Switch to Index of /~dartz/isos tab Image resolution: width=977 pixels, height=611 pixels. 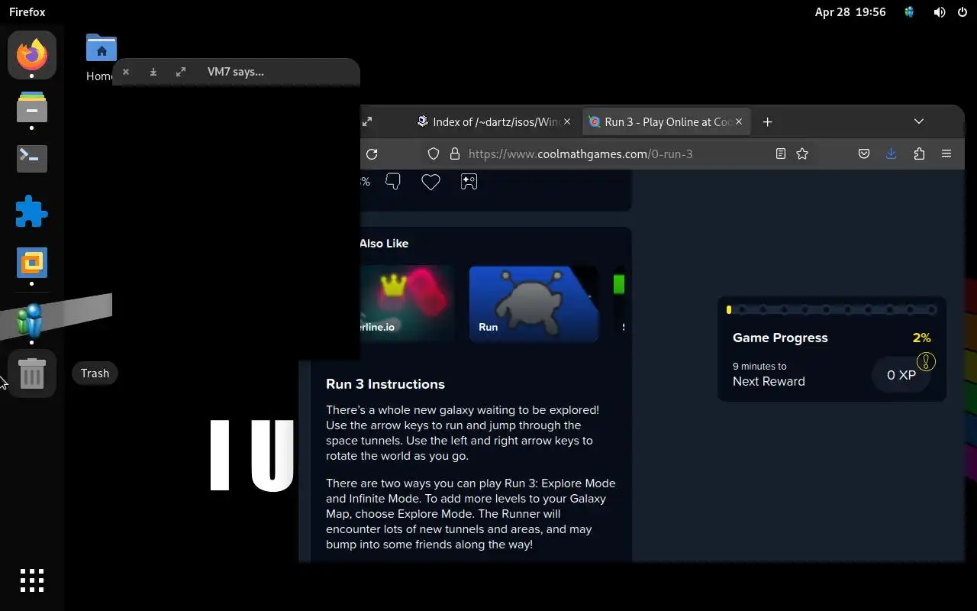495,121
